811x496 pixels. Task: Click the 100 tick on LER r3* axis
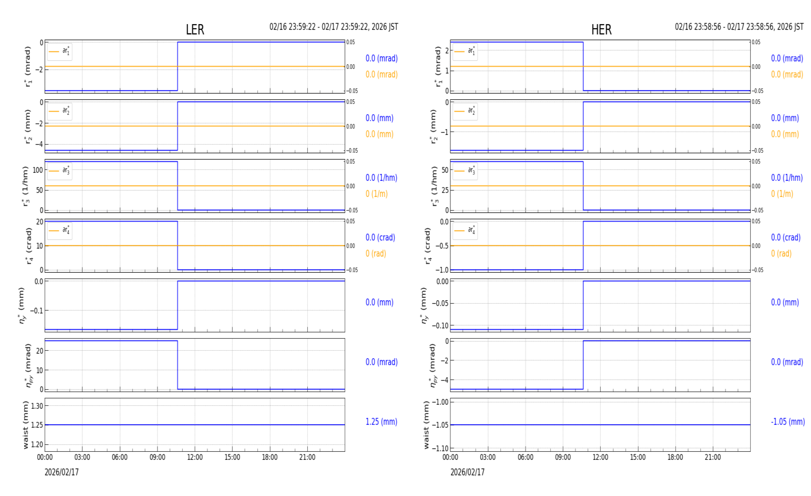click(x=38, y=170)
